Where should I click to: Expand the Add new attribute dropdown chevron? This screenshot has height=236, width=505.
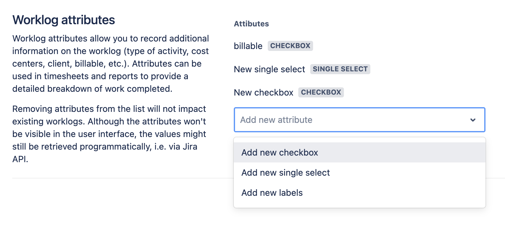473,120
